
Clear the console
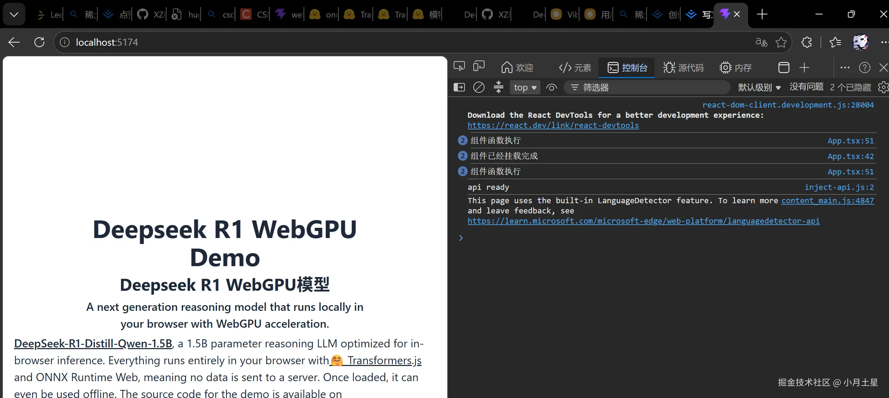(479, 87)
